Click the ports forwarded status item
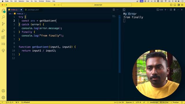This screenshot has width=185, height=104. (x=17, y=102)
